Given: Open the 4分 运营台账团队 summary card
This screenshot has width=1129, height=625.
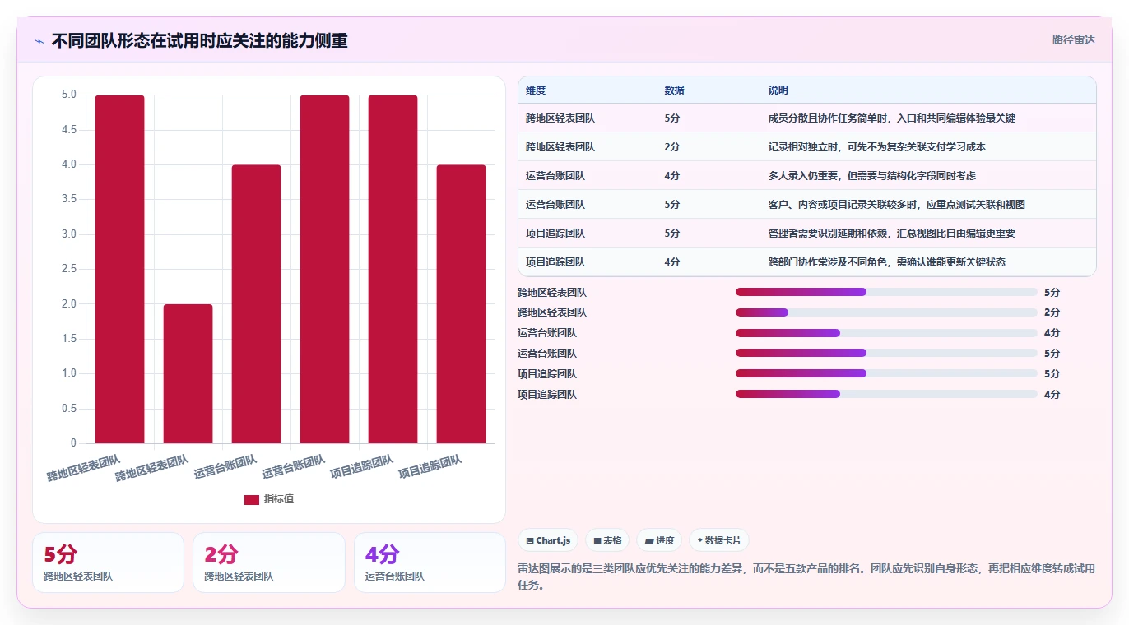Looking at the screenshot, I should point(430,562).
